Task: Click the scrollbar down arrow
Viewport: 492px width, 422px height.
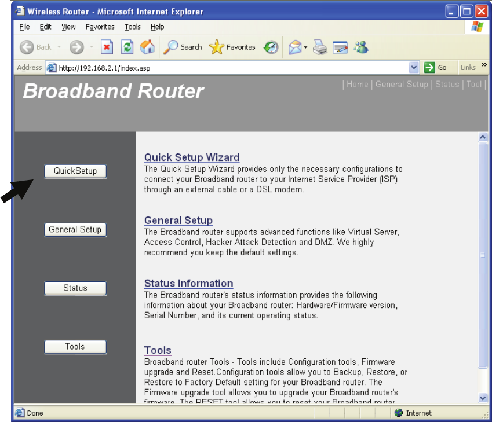Action: [x=483, y=398]
